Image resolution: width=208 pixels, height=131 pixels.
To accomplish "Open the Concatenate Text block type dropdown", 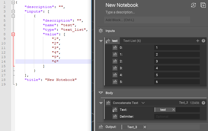I will [x=143, y=103].
